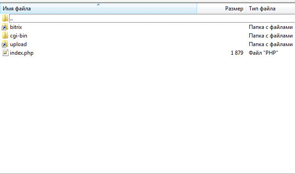Viewport: 295px width, 174px height.
Task: Select the parent directory '..' folder icon
Action: [x=5, y=19]
